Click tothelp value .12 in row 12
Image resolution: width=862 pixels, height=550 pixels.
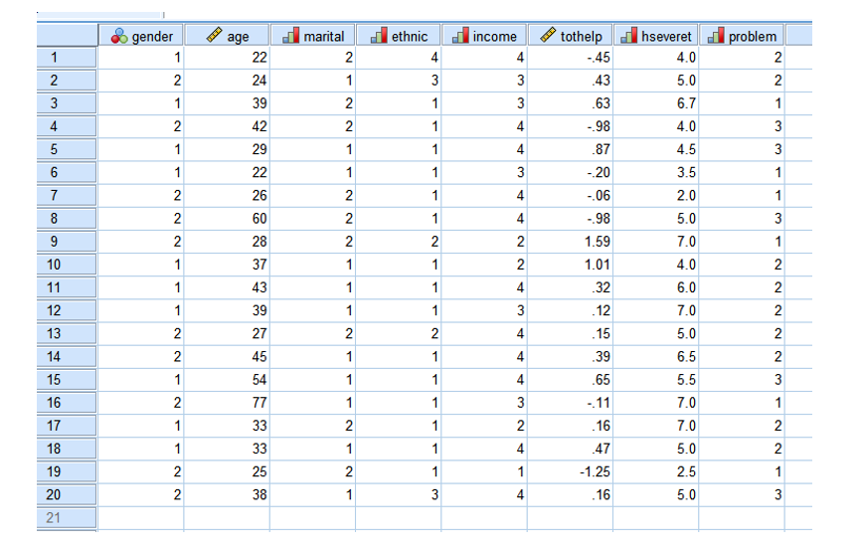tap(601, 310)
